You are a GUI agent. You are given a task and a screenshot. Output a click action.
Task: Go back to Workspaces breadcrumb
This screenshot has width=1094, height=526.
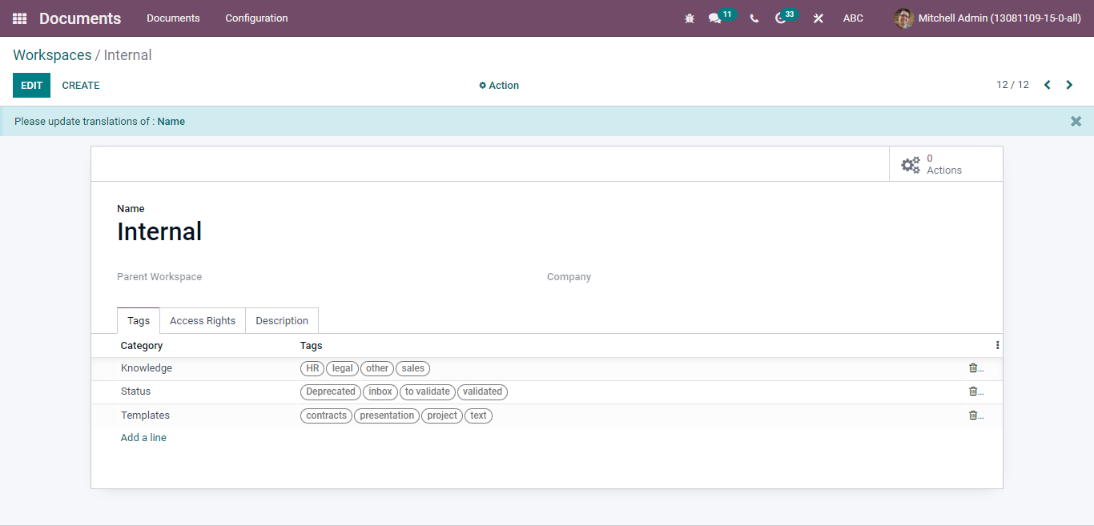[x=52, y=55]
